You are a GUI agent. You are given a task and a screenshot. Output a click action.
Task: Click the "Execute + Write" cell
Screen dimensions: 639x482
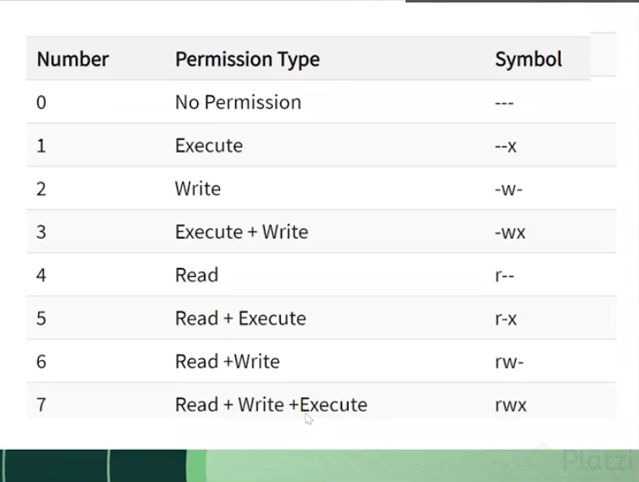241,232
